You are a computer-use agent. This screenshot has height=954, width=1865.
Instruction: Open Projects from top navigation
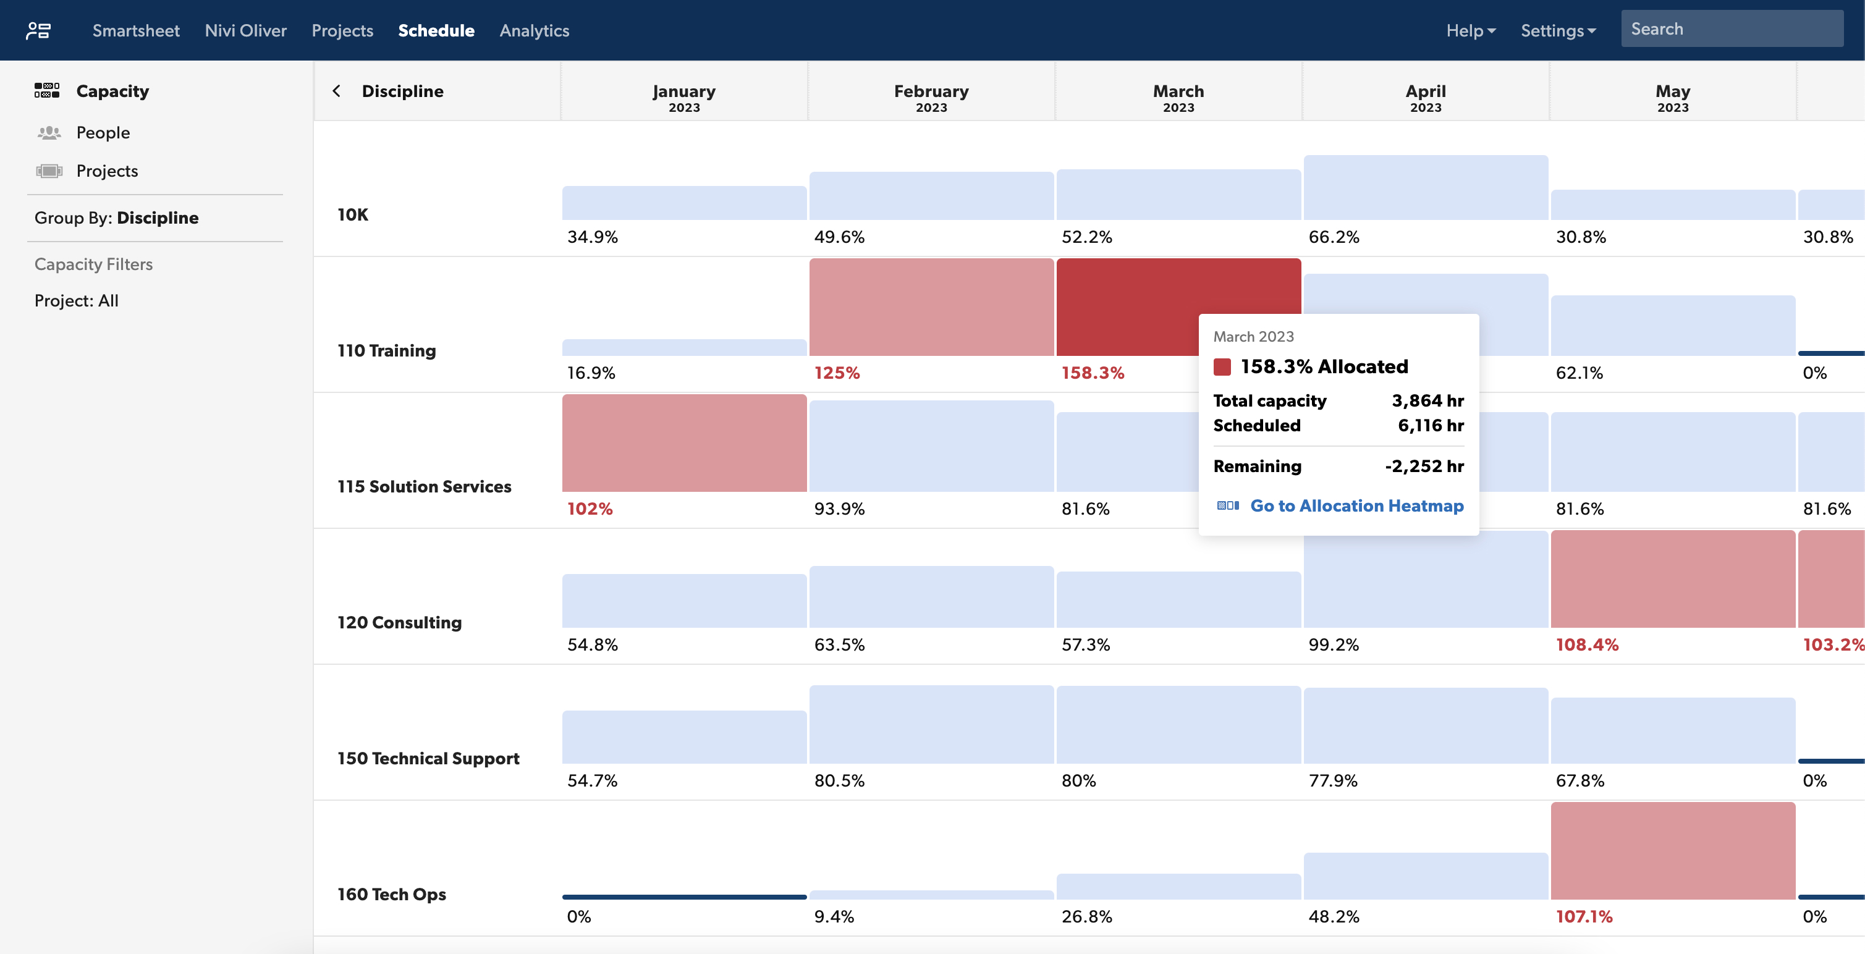(x=342, y=30)
